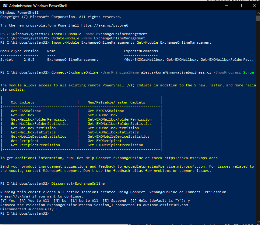
Task: Click Get-EXOMailboxPermission in the New Cmdlets column
Action: click(x=113, y=128)
